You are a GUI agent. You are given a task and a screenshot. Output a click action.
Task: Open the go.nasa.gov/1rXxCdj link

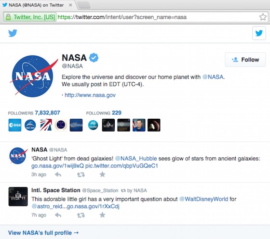point(93,206)
